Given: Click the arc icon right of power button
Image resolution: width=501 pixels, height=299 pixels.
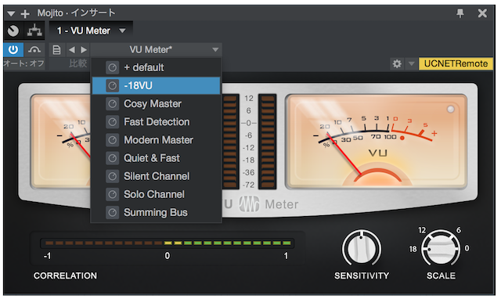Looking at the screenshot, I should [x=34, y=50].
